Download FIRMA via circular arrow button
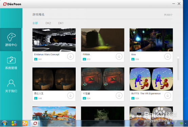Image resolution: width=188 pixels, height=127 pixels. (119, 56)
